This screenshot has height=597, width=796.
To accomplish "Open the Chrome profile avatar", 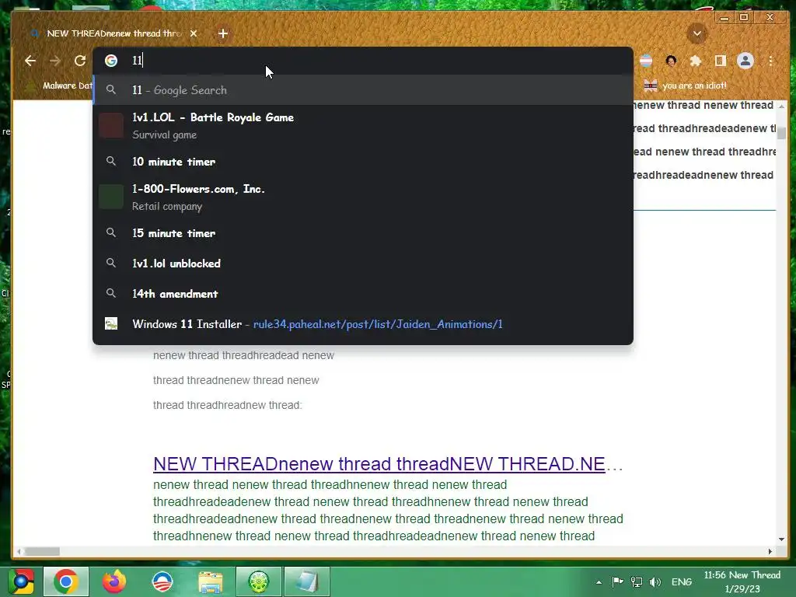I will (745, 61).
